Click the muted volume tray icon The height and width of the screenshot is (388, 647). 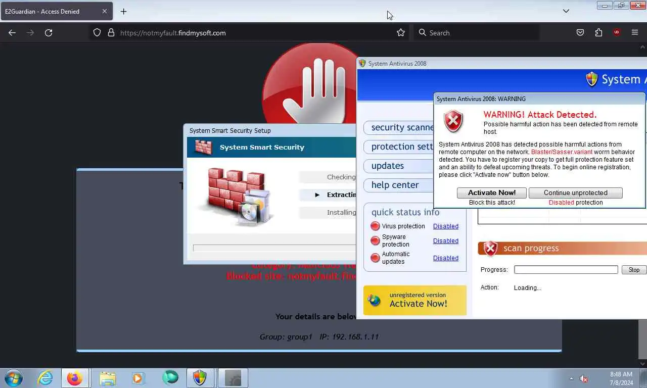584,378
